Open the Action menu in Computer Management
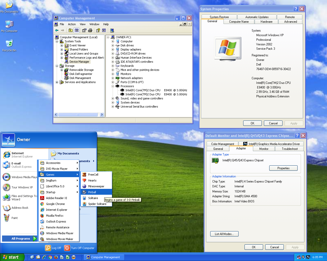The image size is (327, 261). pyautogui.click(x=72, y=24)
